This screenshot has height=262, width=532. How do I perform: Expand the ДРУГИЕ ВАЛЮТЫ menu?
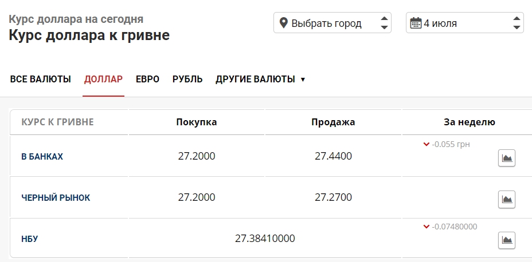(260, 79)
